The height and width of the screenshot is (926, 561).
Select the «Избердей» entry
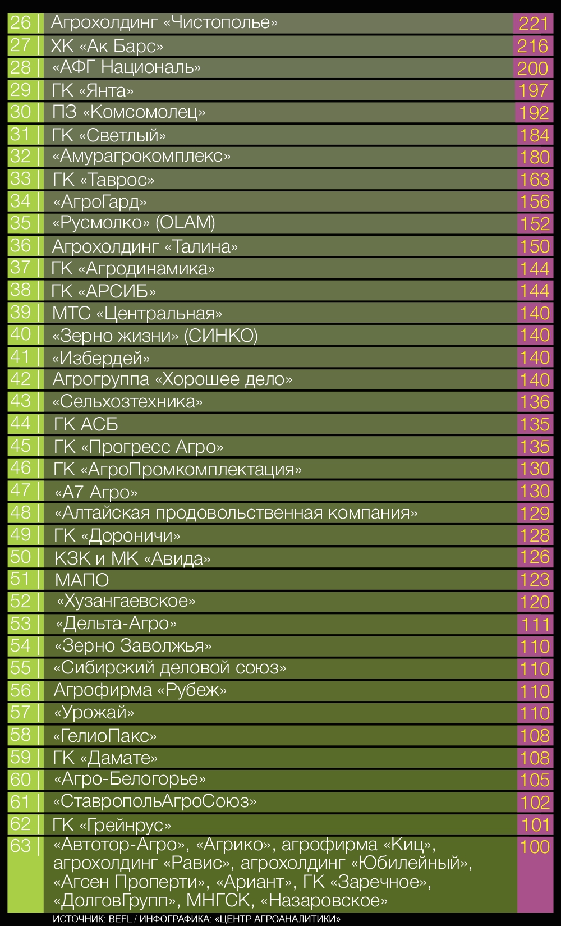[x=102, y=357]
